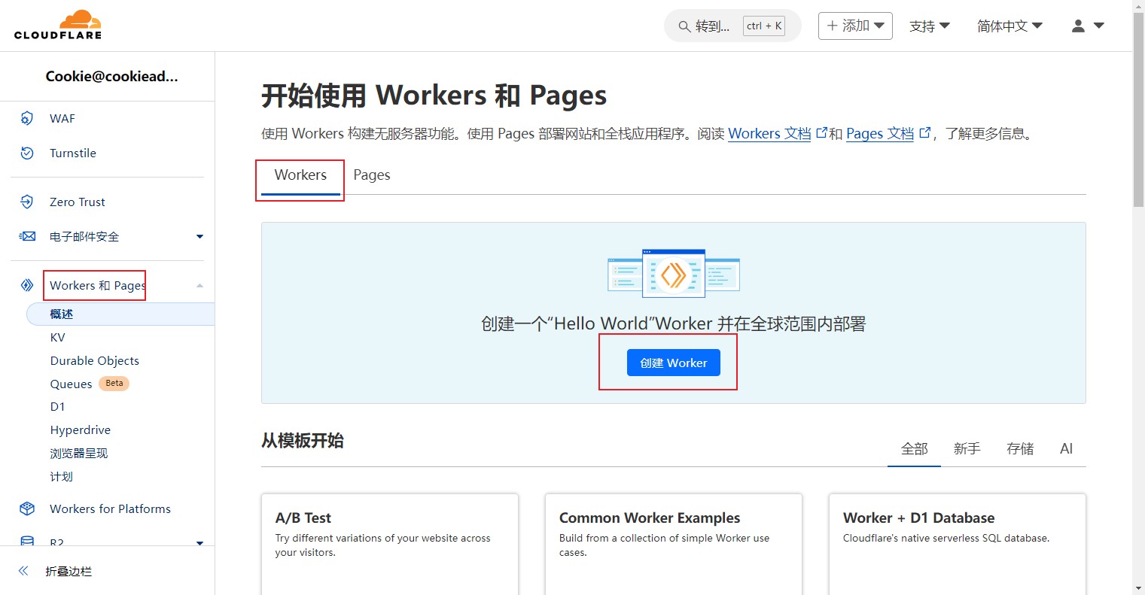Screen dimensions: 1145x595
Task: Click the Turnstile icon in sidebar
Action: click(27, 153)
